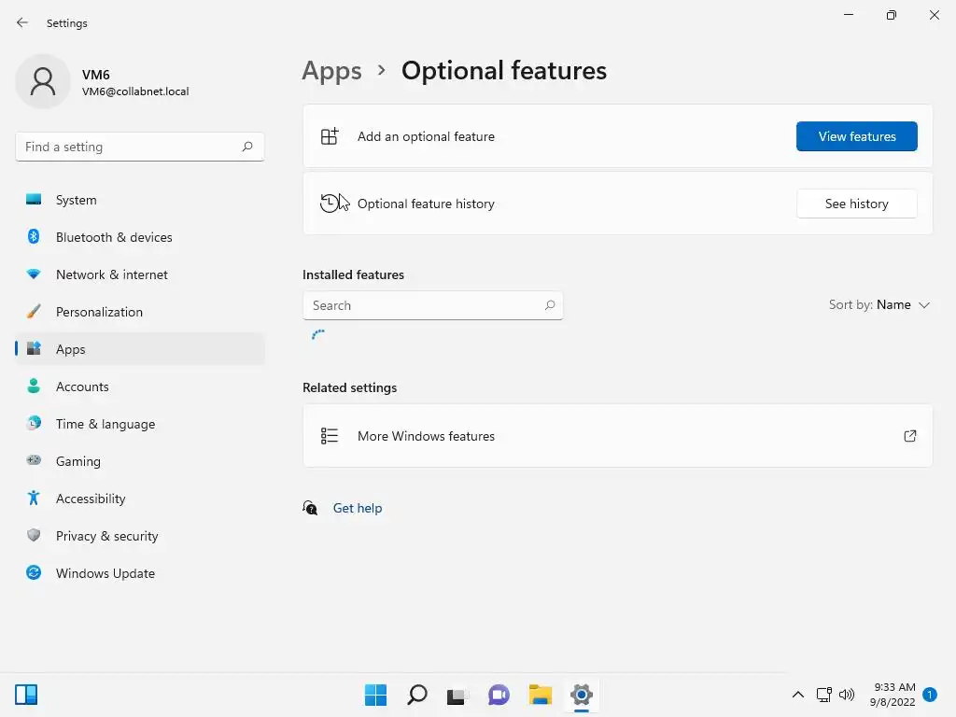
Task: Click the Network & internet wifi icon
Action: [34, 274]
